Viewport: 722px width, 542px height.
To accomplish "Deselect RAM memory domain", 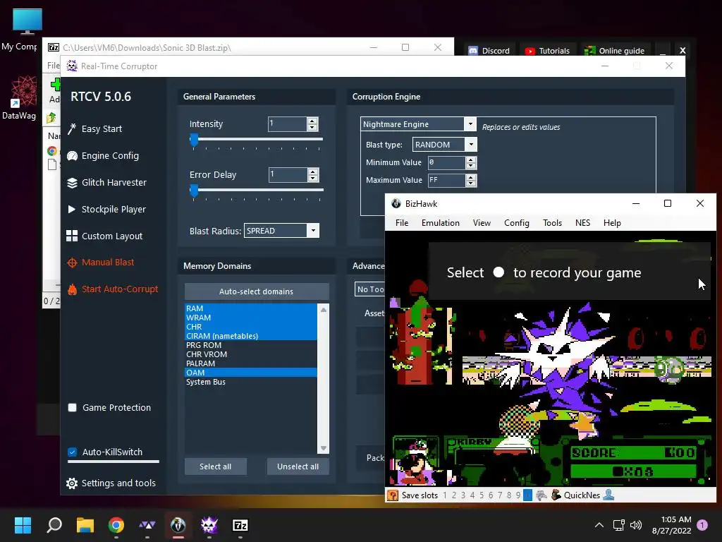I will tap(250, 308).
